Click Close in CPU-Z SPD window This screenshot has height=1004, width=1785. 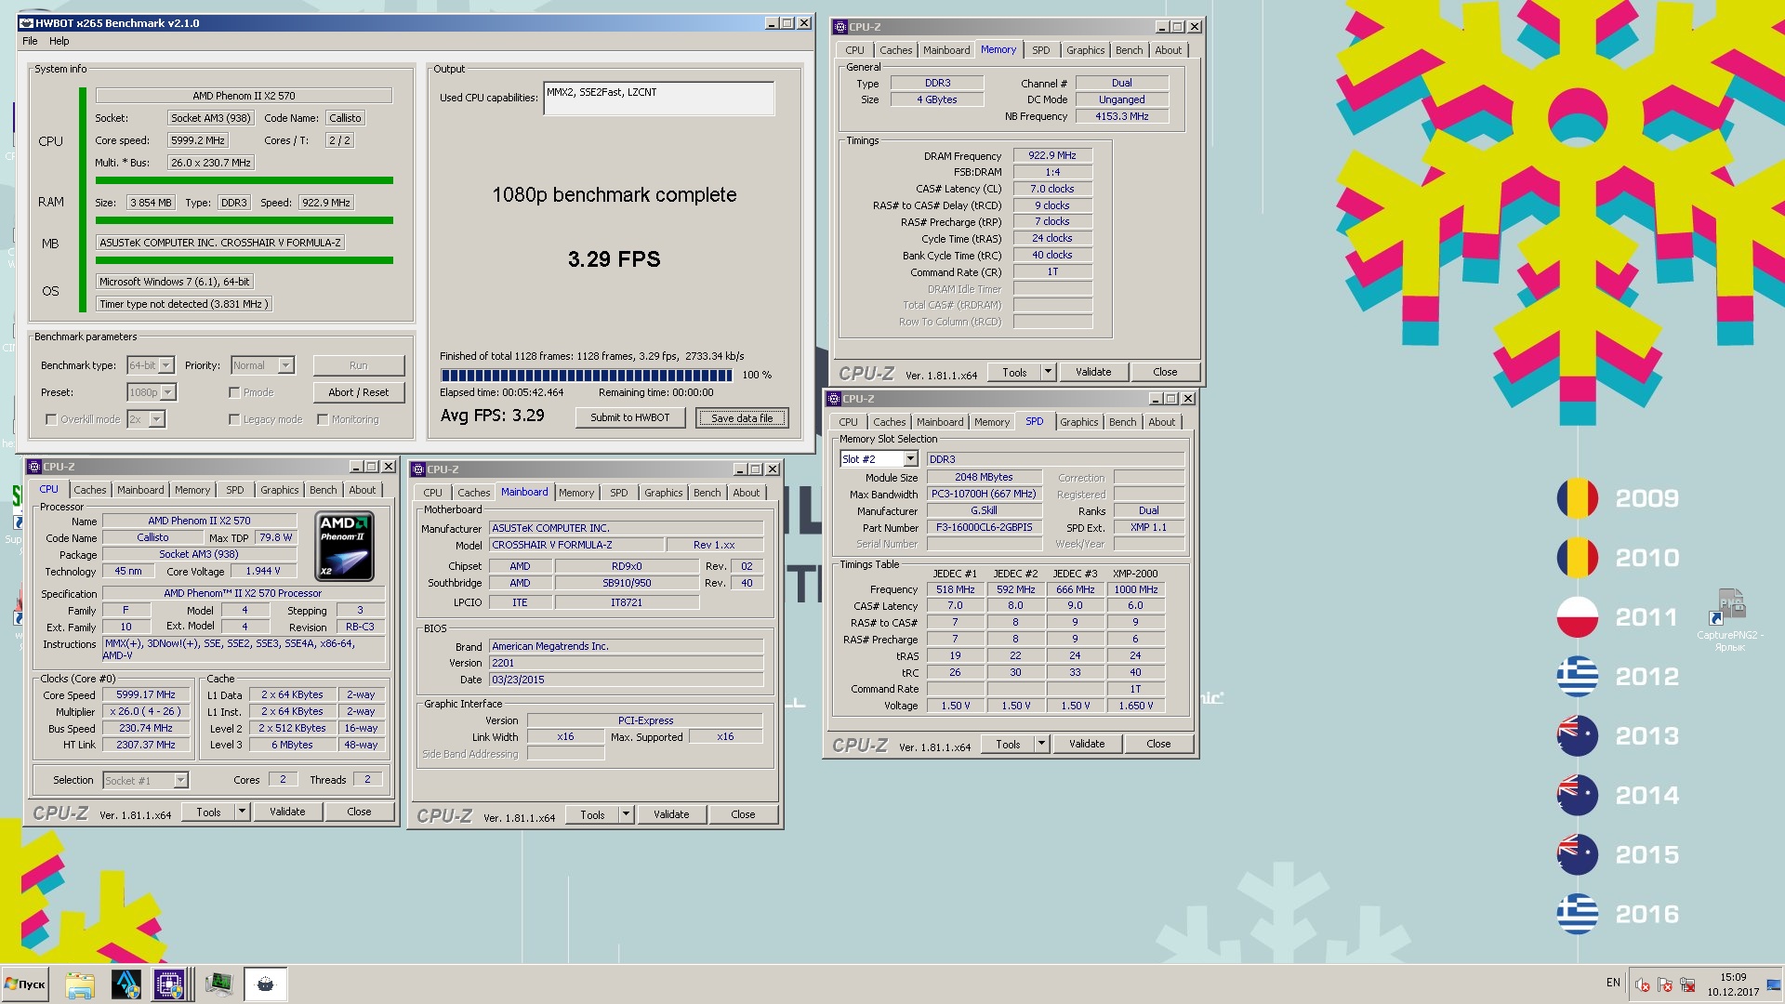pos(1158,744)
